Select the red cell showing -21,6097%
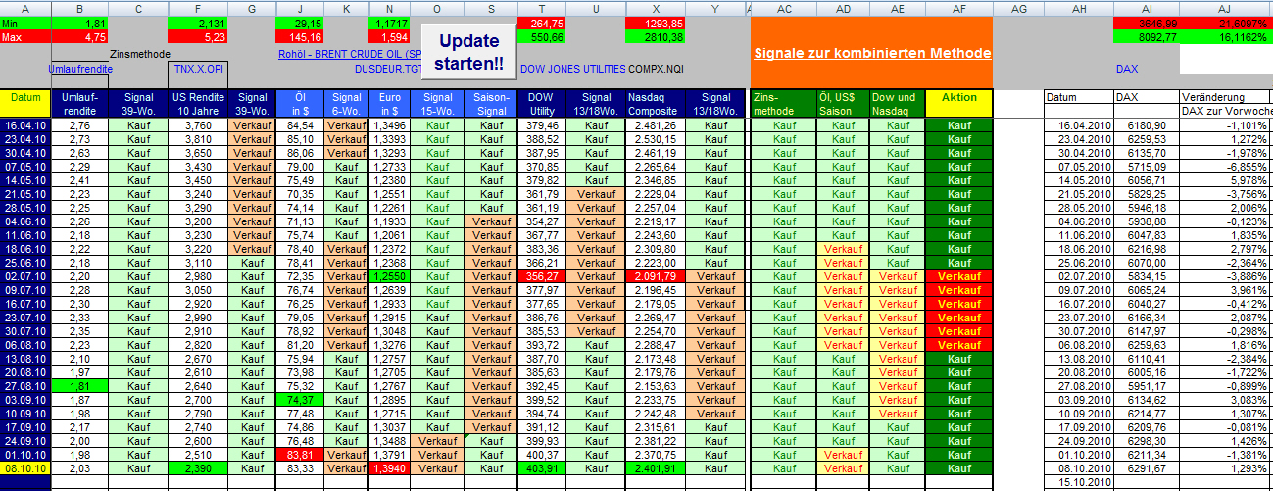Viewport: 1273px width, 491px height. pyautogui.click(x=1225, y=23)
